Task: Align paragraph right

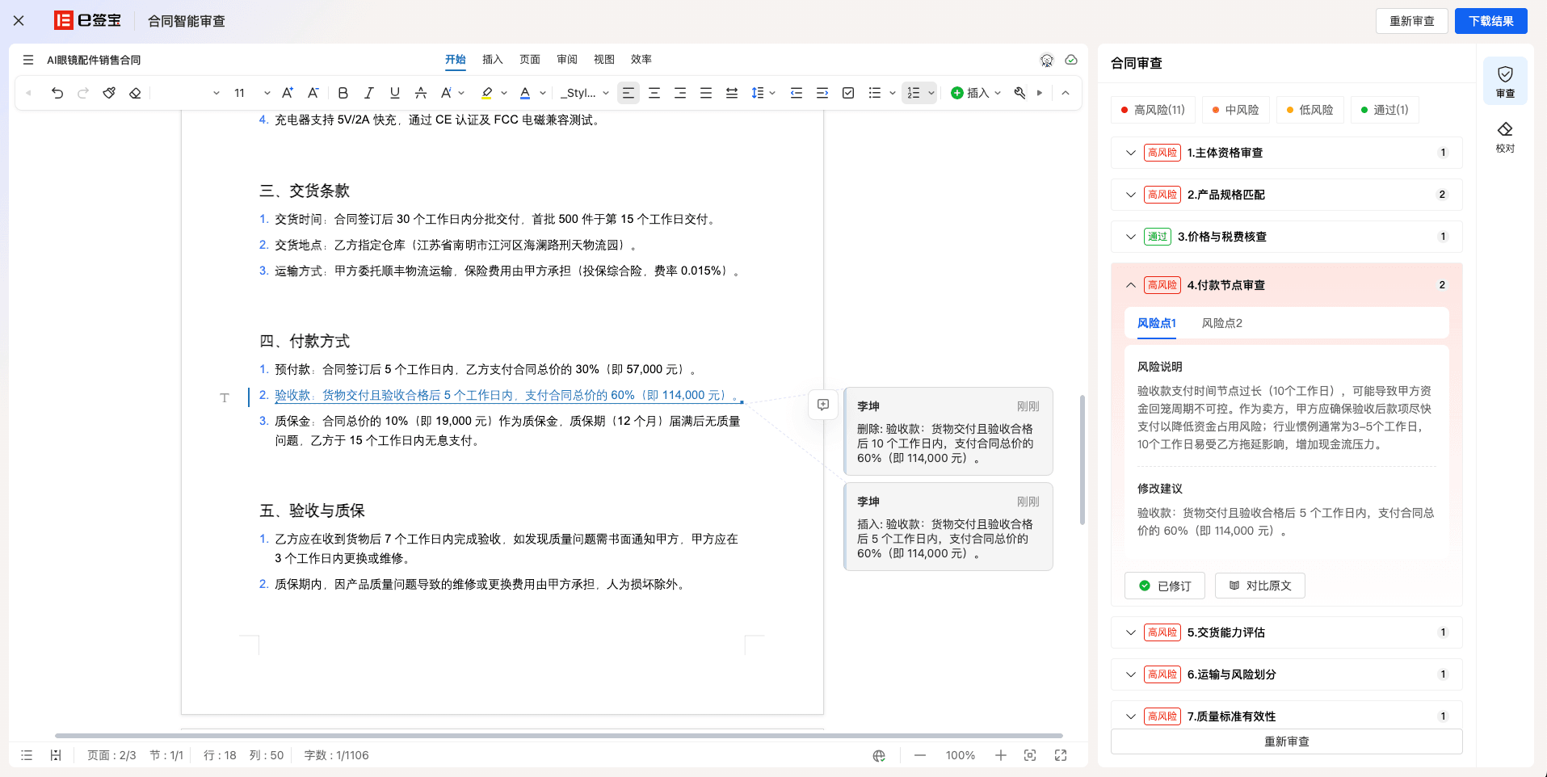Action: pyautogui.click(x=680, y=93)
